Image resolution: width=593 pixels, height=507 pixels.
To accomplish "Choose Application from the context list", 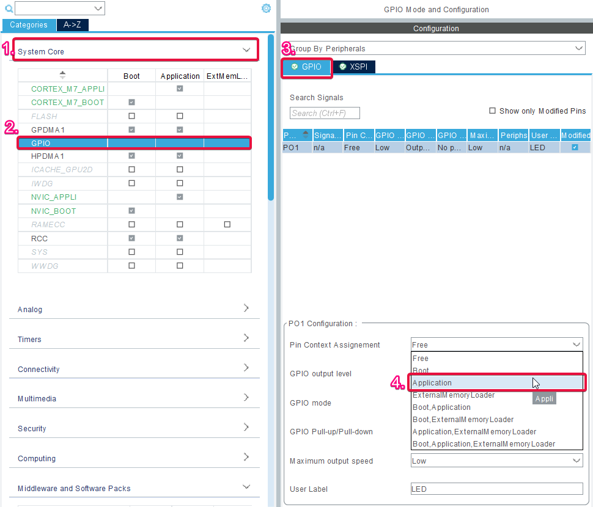I will [496, 383].
